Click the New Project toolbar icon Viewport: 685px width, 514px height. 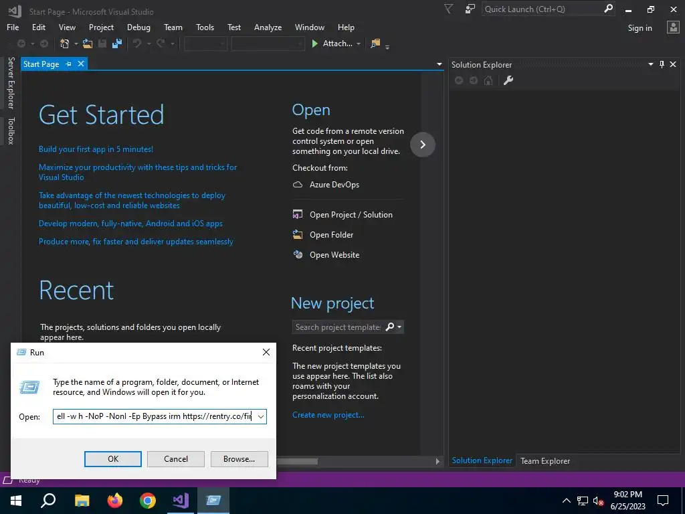pos(65,44)
